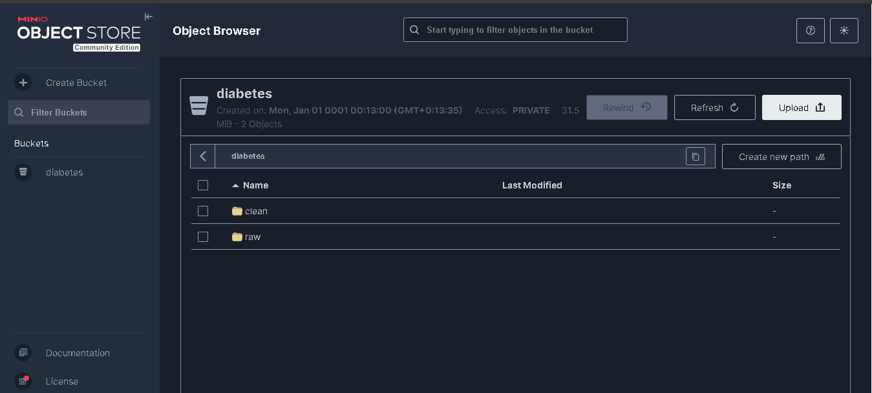872x393 pixels.
Task: Open the folder icon next to clean
Action: tap(237, 210)
